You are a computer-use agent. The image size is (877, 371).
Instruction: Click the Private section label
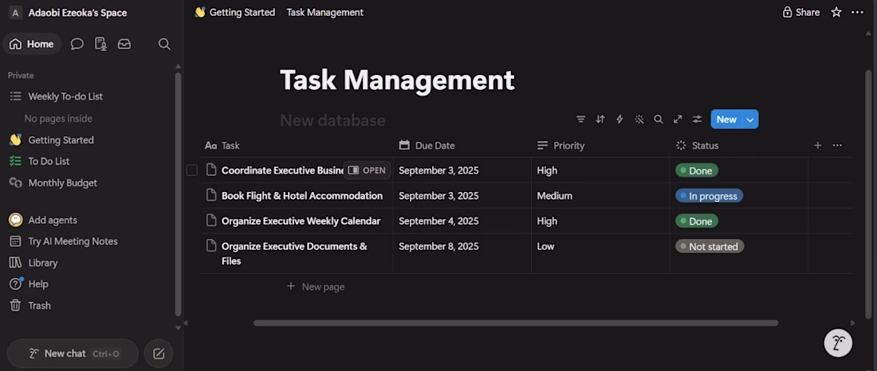tap(21, 76)
